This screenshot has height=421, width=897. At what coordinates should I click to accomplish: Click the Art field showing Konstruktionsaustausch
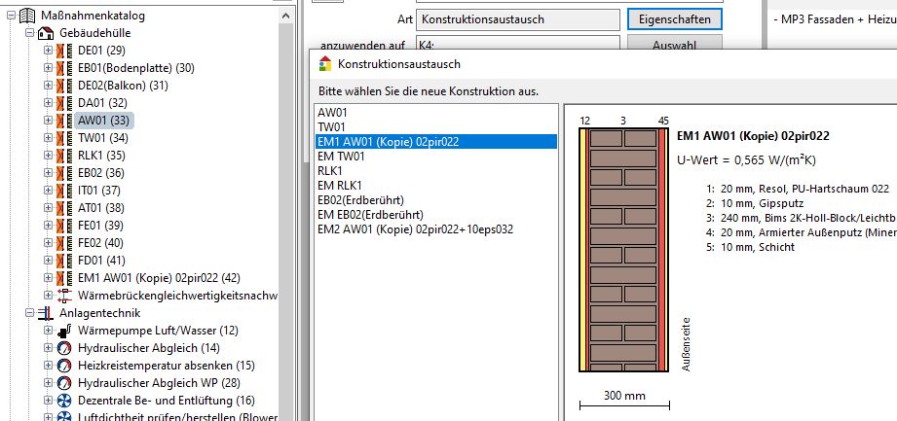click(x=517, y=19)
